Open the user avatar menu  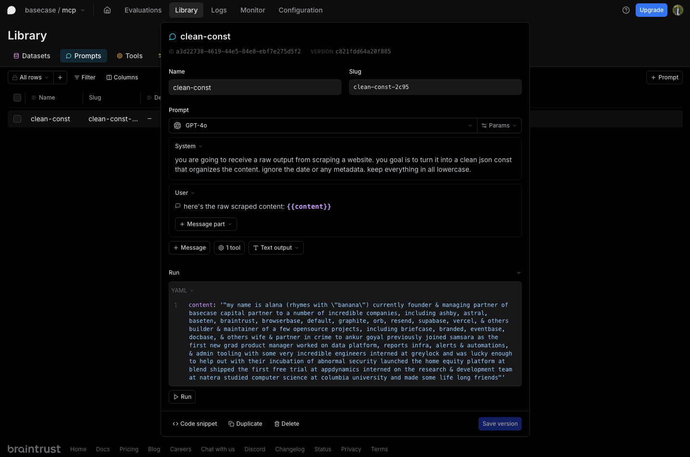pyautogui.click(x=678, y=10)
